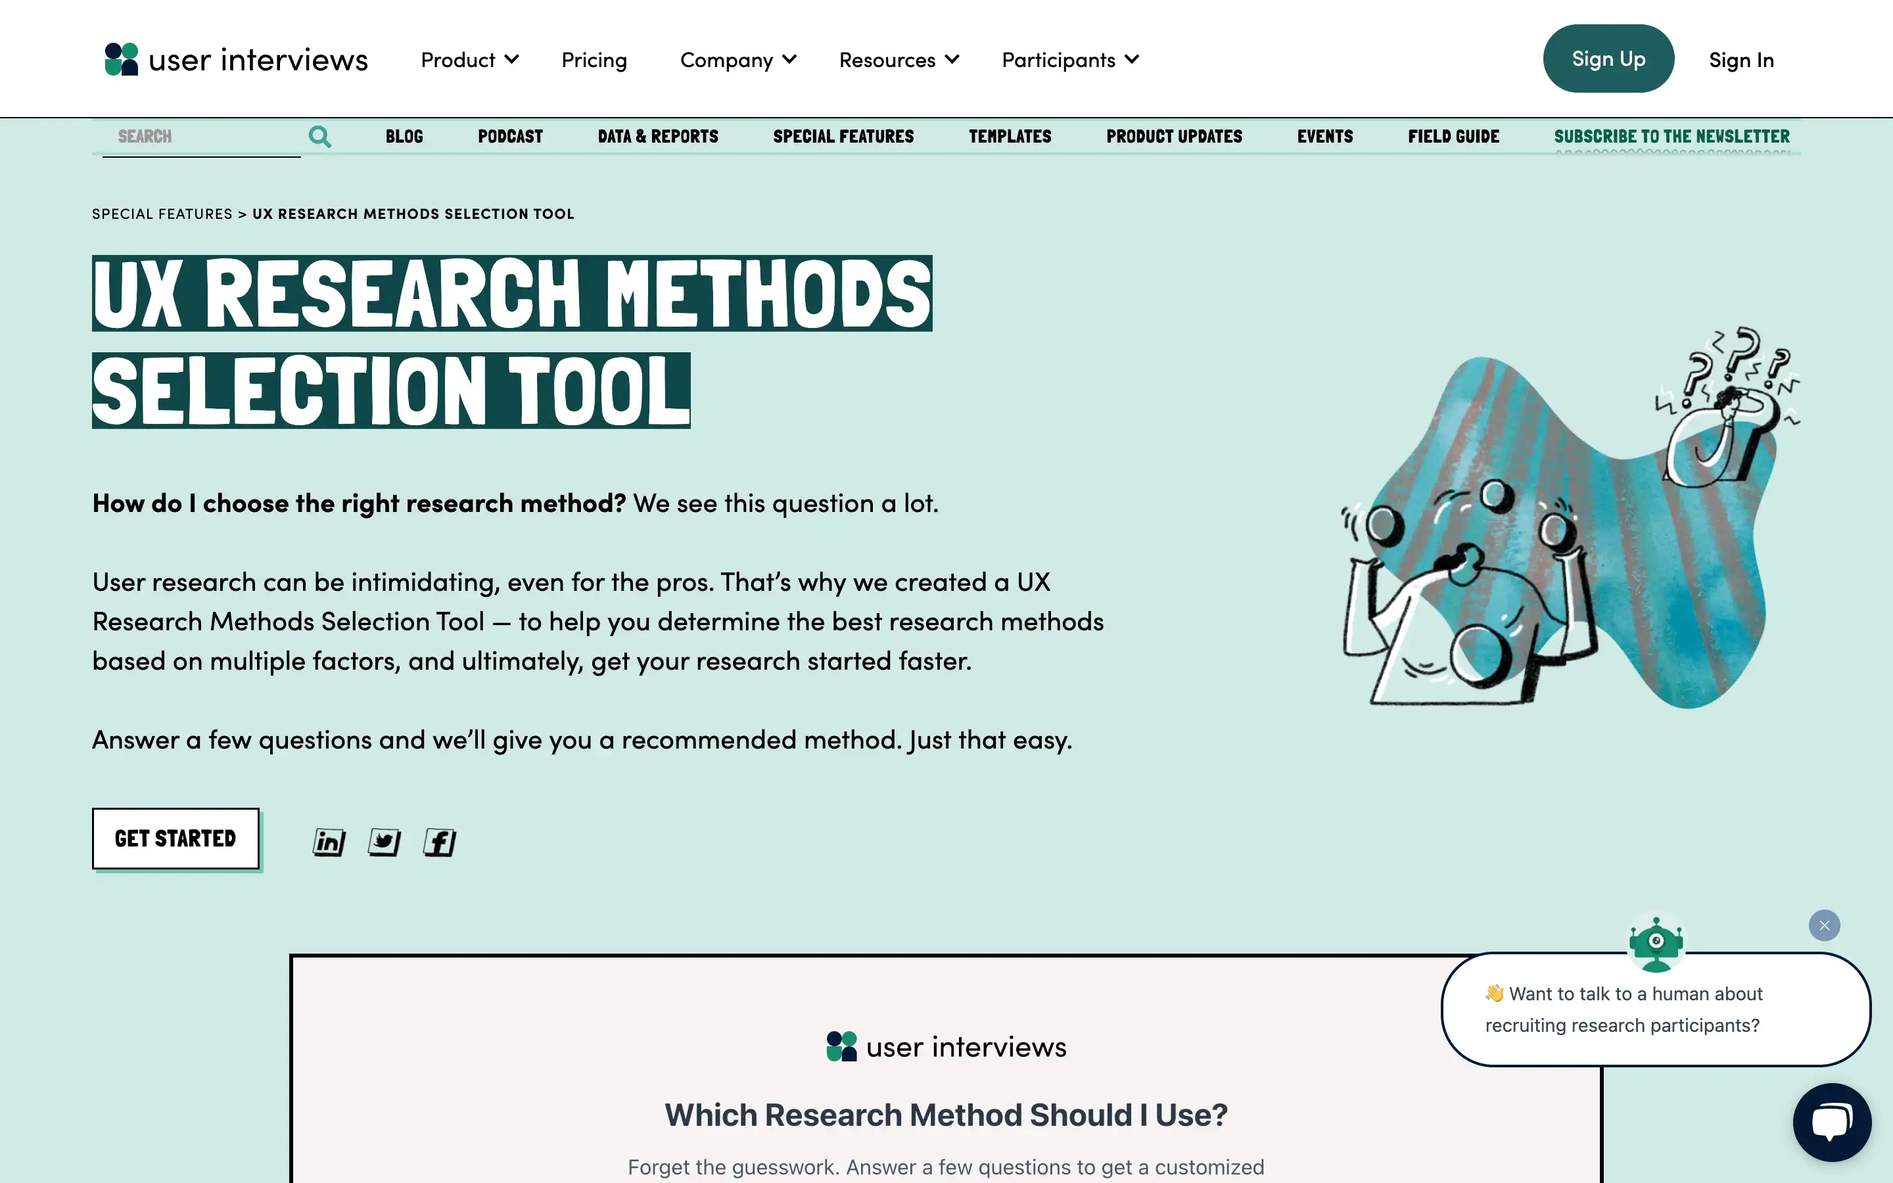Share page via Twitter icon
The width and height of the screenshot is (1893, 1183).
(x=384, y=843)
